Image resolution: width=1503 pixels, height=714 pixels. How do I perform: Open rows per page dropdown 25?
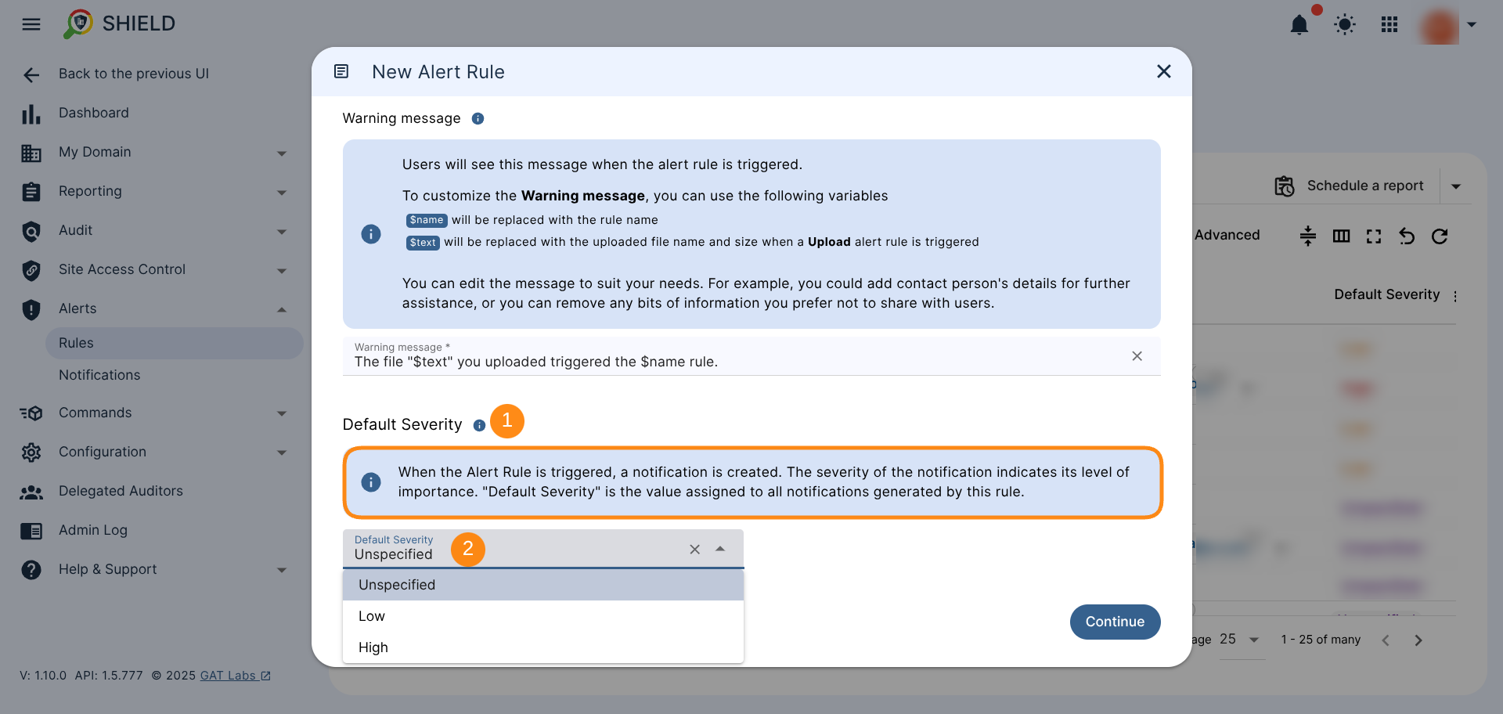pyautogui.click(x=1242, y=640)
